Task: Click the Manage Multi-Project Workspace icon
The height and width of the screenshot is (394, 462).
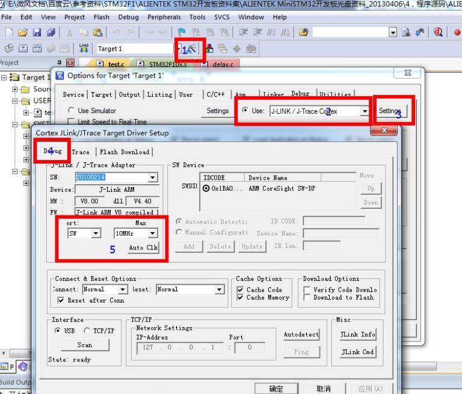Action: 223,48
